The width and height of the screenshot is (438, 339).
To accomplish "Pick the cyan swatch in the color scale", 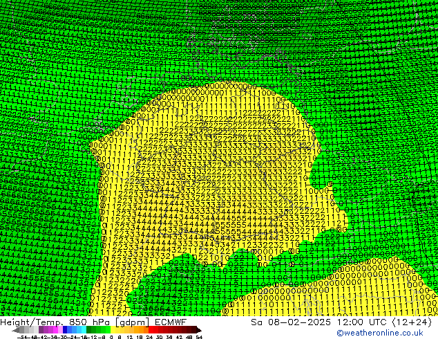I will [x=82, y=329].
